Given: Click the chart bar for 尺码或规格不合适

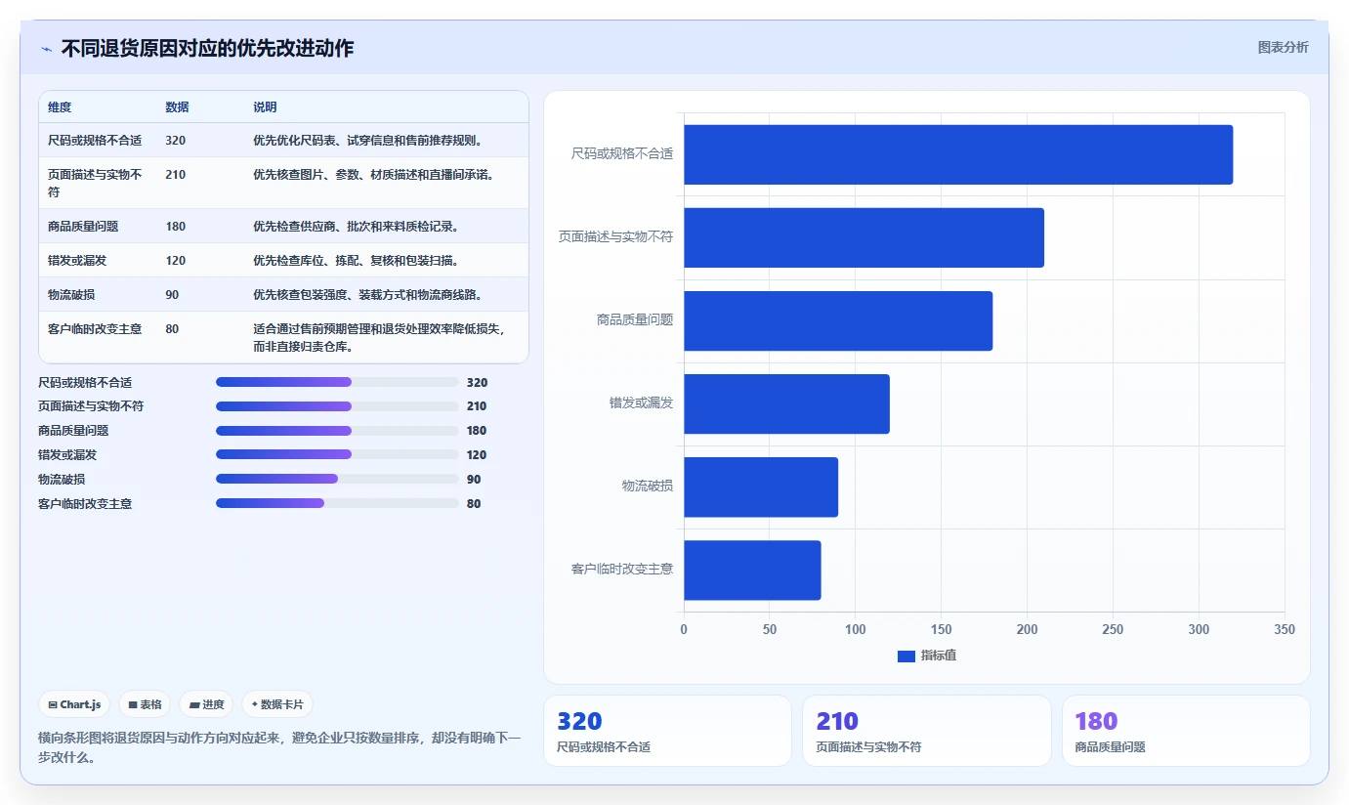Looking at the screenshot, I should [958, 154].
